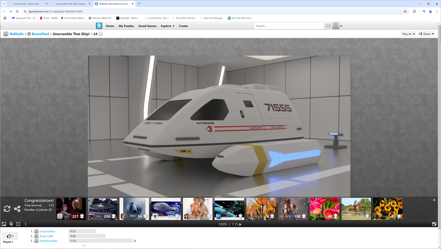The height and width of the screenshot is (249, 441).
Task: Open the Chrome profile icon
Action: tap(430, 11)
